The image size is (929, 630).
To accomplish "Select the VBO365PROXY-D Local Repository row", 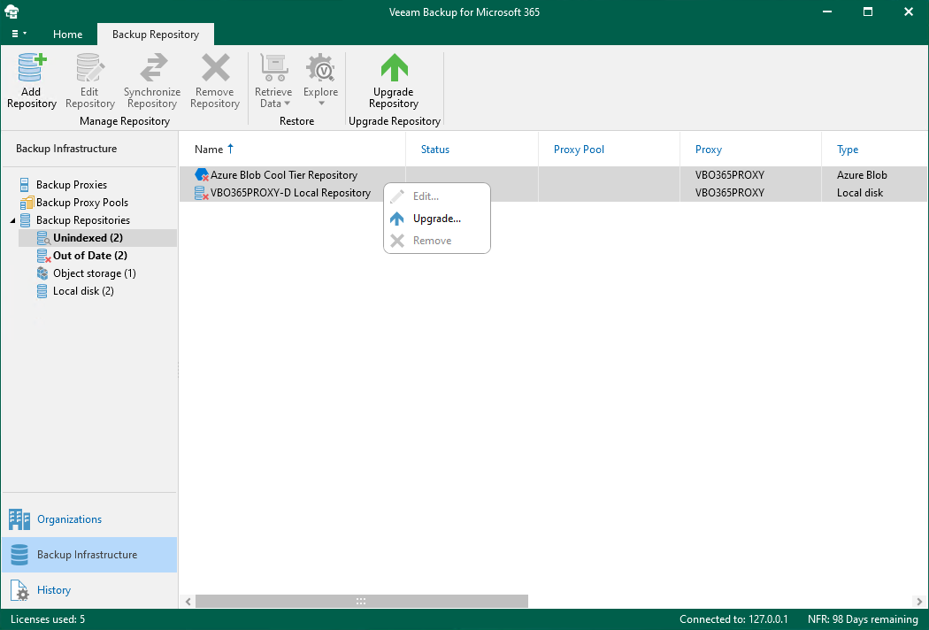I will coord(553,193).
